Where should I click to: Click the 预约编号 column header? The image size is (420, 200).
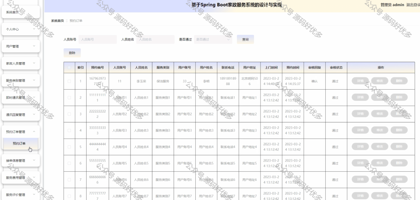pos(98,67)
